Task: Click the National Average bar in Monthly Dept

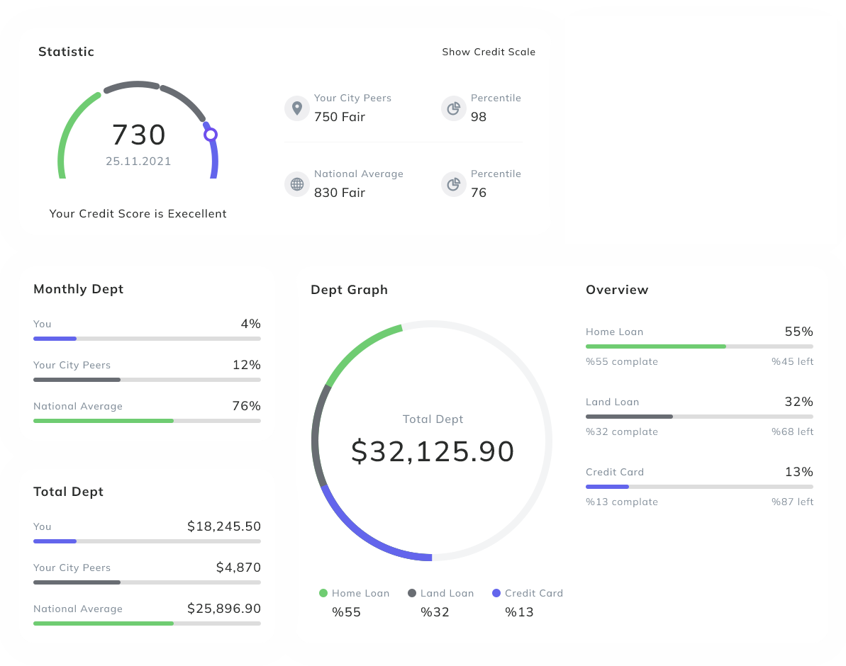Action: pos(146,421)
